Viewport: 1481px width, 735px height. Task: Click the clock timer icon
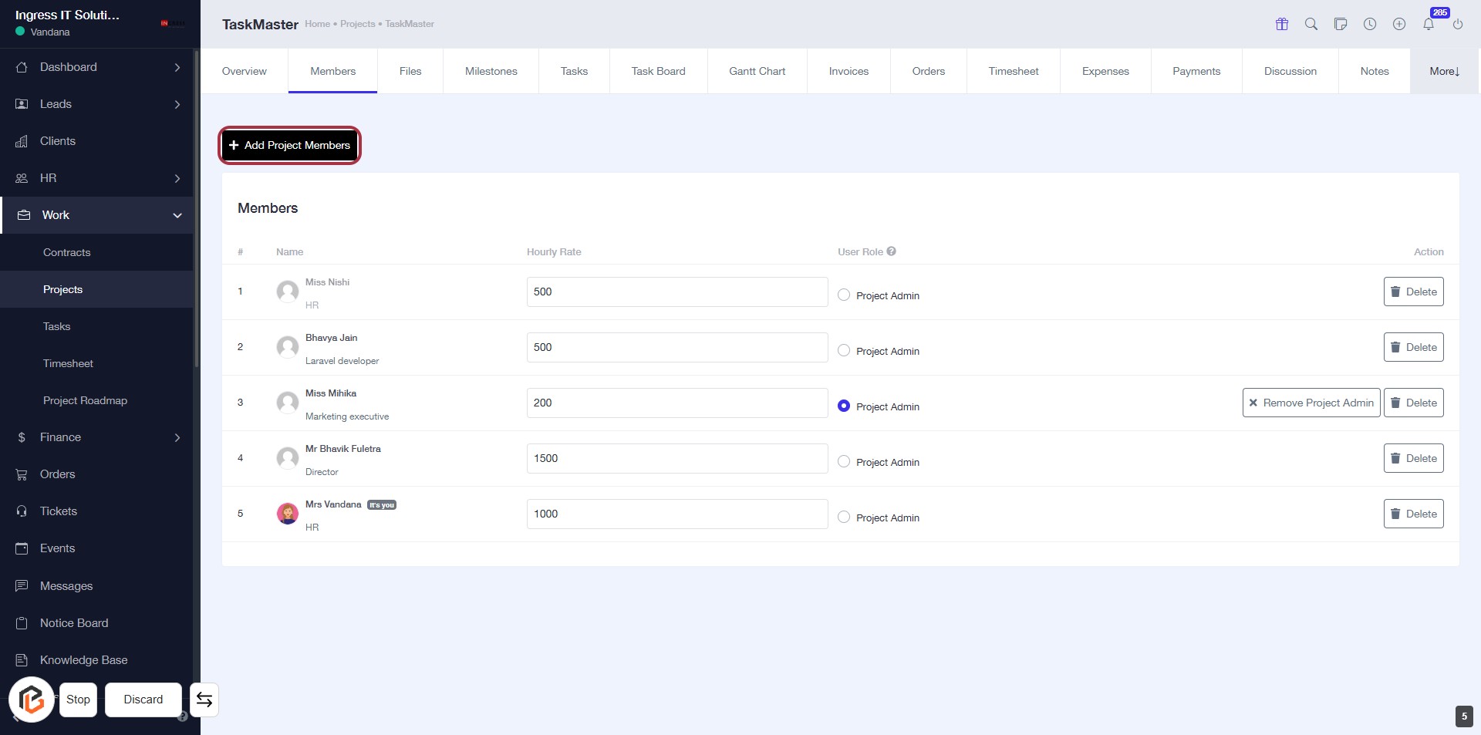click(x=1370, y=24)
